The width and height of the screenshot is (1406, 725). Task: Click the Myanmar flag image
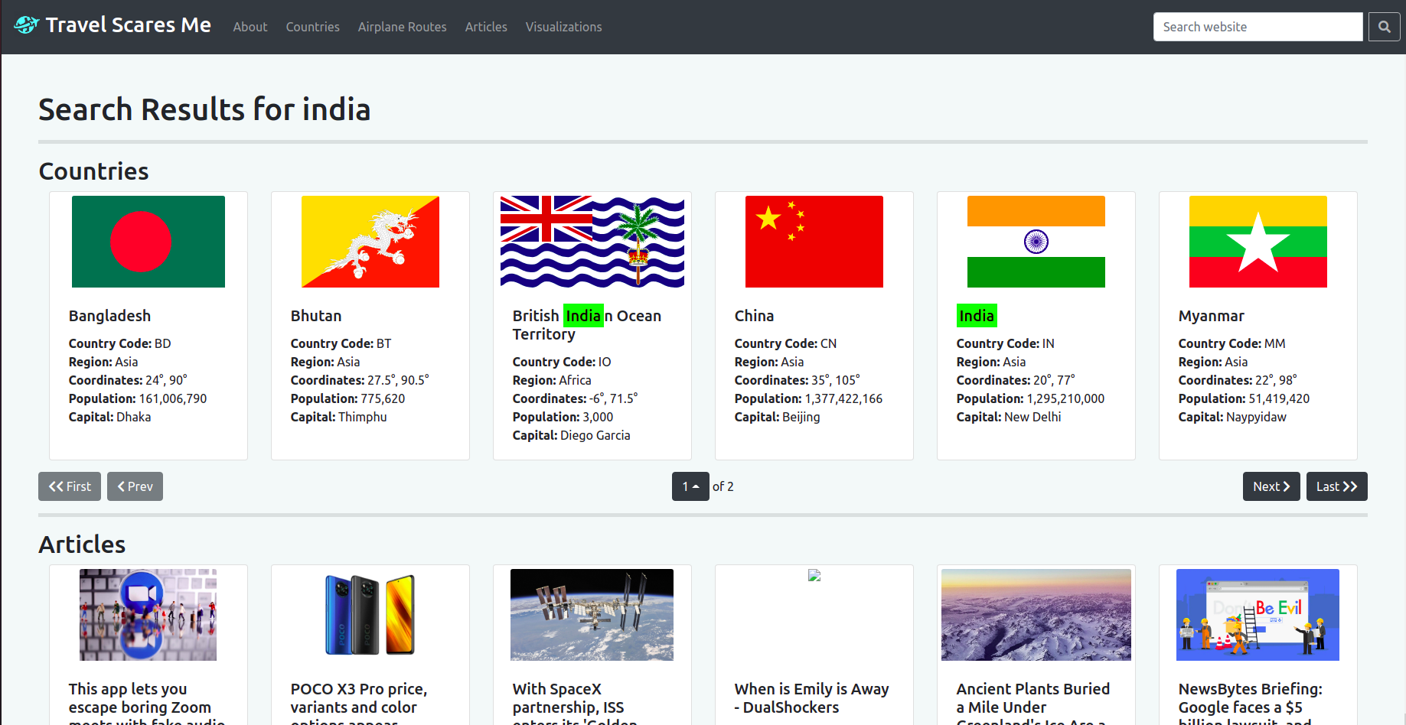[1258, 242]
